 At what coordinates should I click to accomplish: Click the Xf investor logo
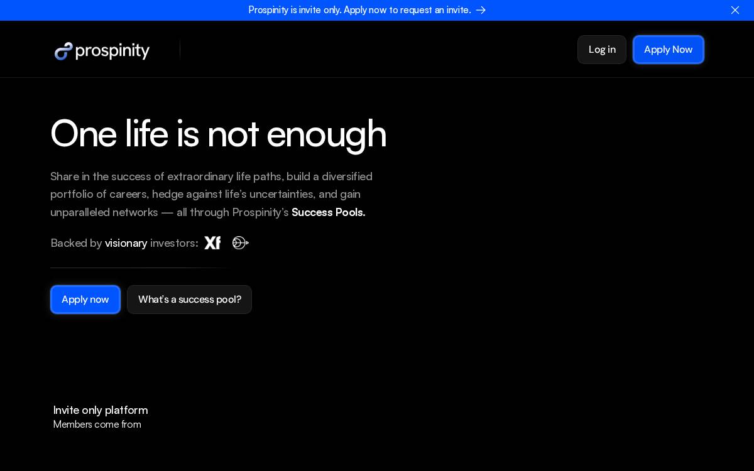pos(212,243)
